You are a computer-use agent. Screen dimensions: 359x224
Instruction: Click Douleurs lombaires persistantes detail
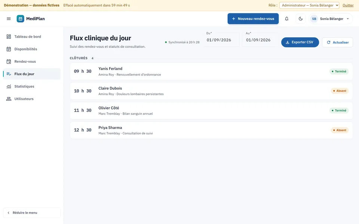140,94
